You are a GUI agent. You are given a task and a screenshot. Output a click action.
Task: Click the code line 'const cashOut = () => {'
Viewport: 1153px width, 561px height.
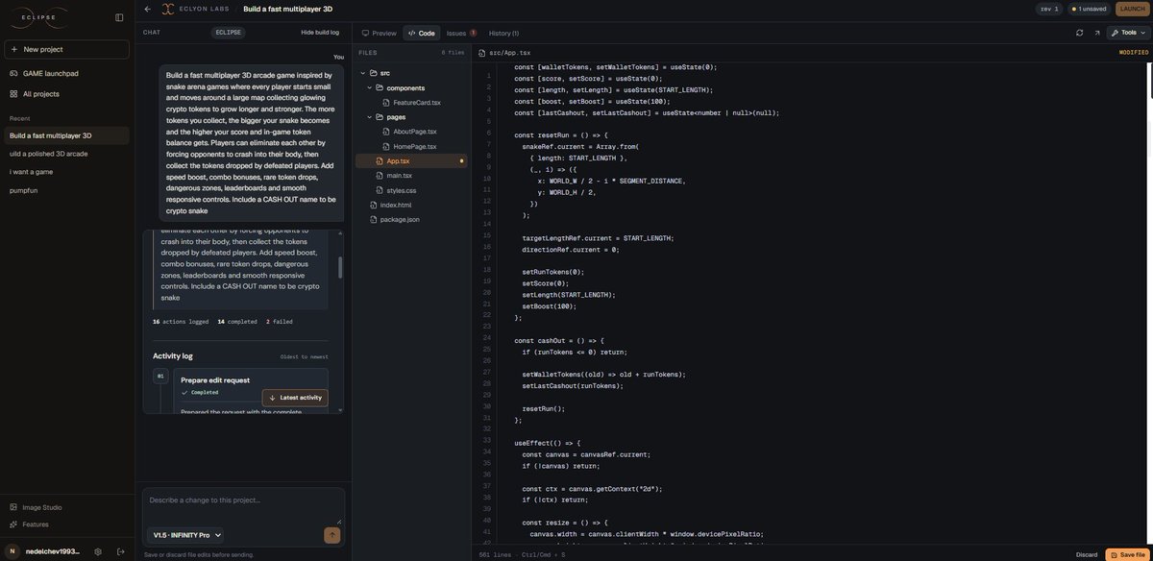coord(559,340)
